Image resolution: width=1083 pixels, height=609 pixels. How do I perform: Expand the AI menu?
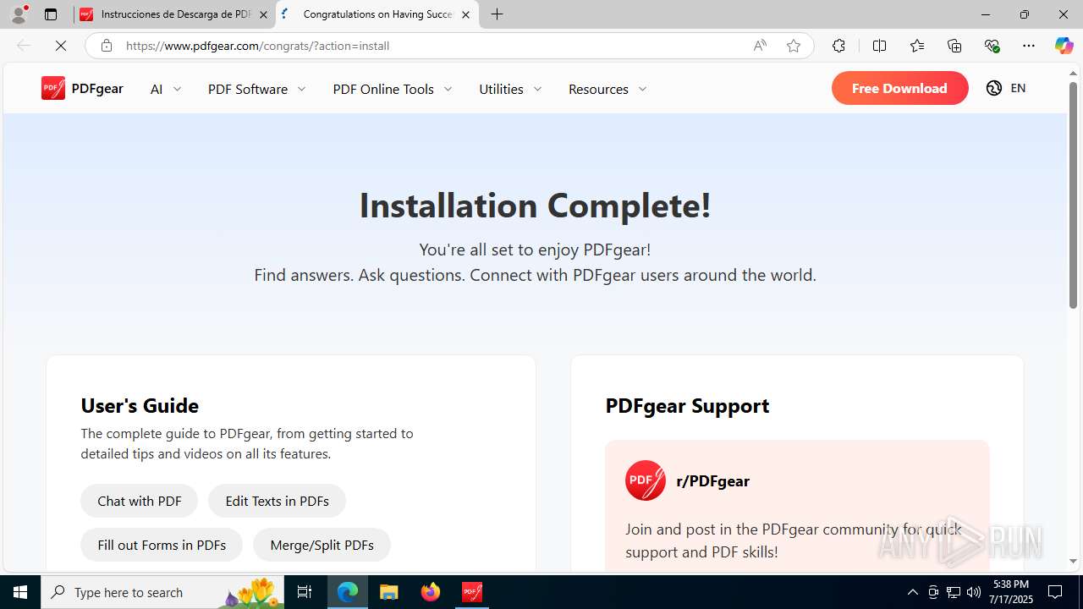tap(166, 89)
